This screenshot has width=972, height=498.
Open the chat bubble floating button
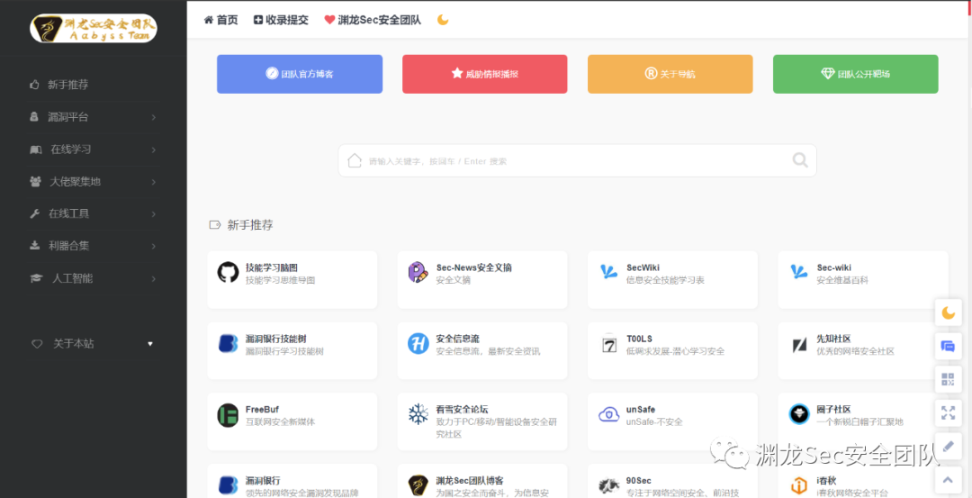pyautogui.click(x=948, y=346)
